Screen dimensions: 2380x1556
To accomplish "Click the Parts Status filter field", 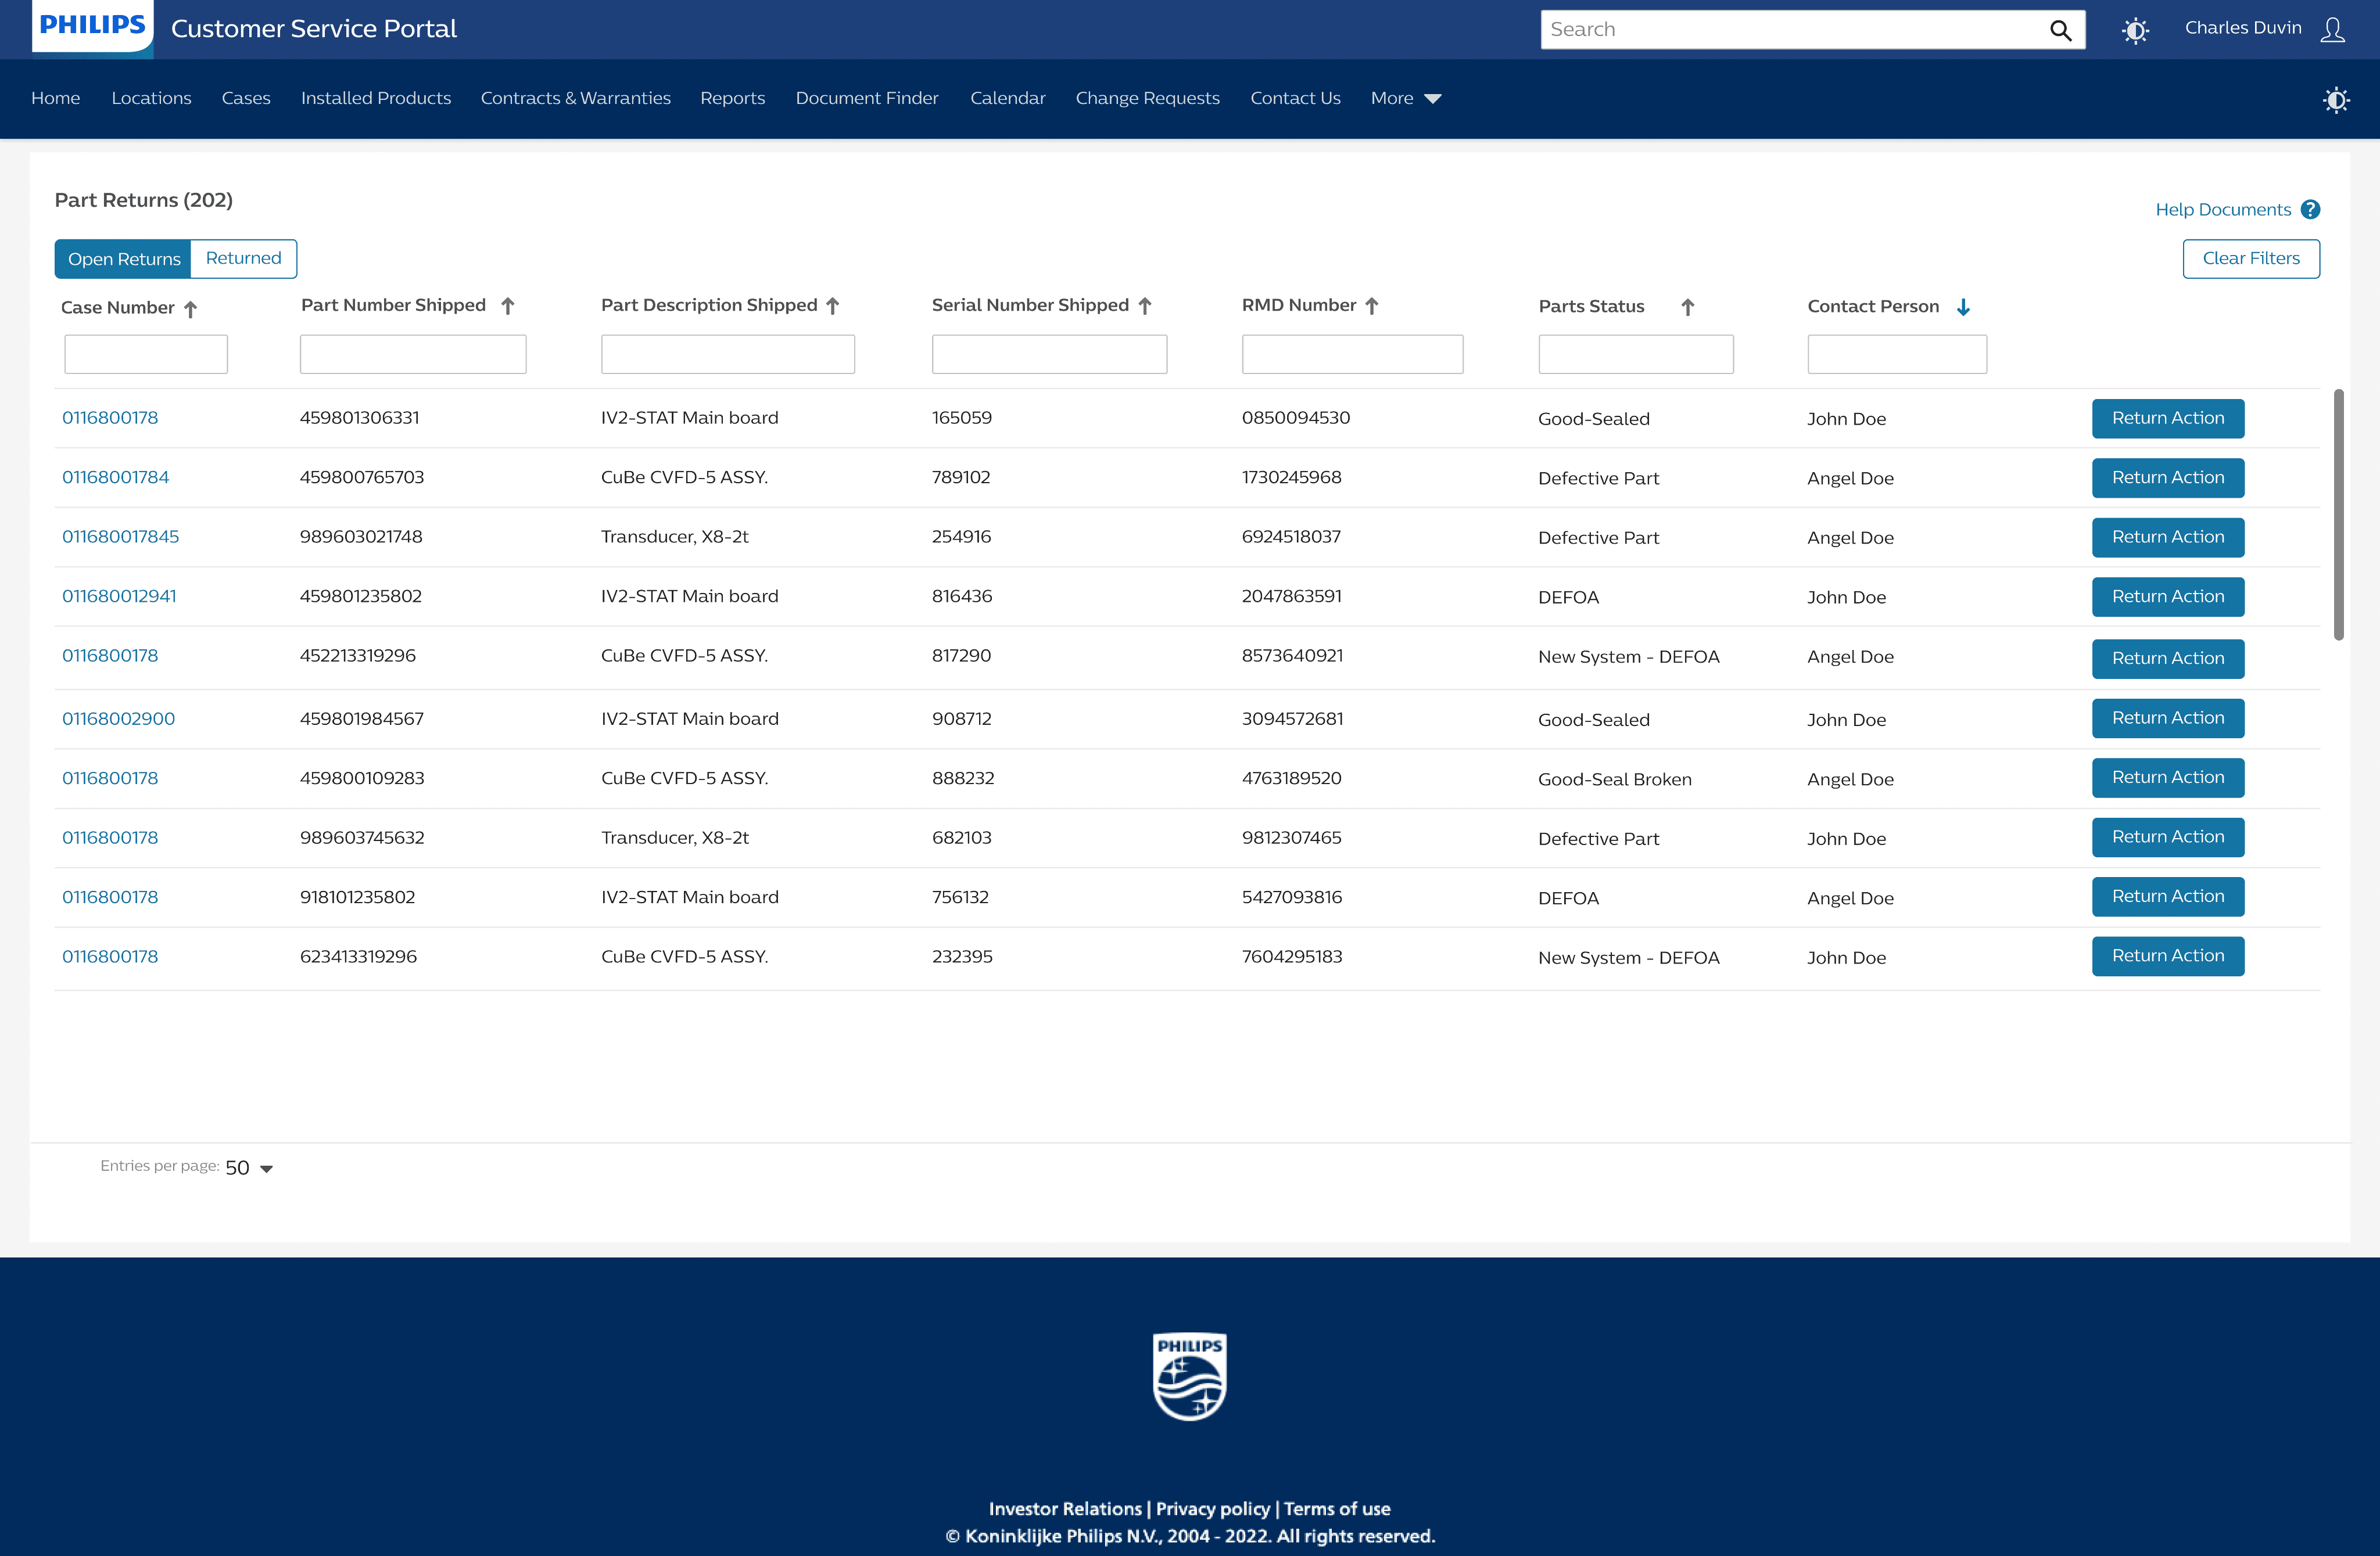I will click(1635, 354).
